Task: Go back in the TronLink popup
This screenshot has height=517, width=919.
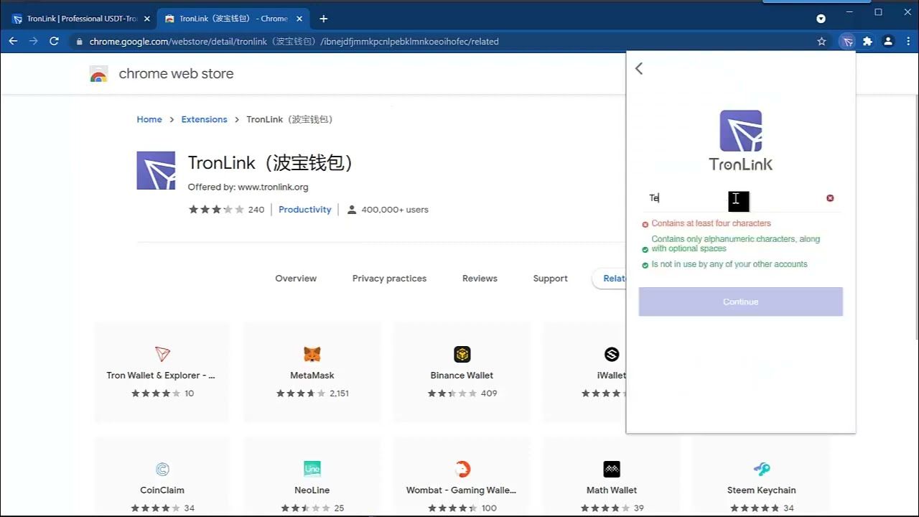Action: (x=639, y=68)
